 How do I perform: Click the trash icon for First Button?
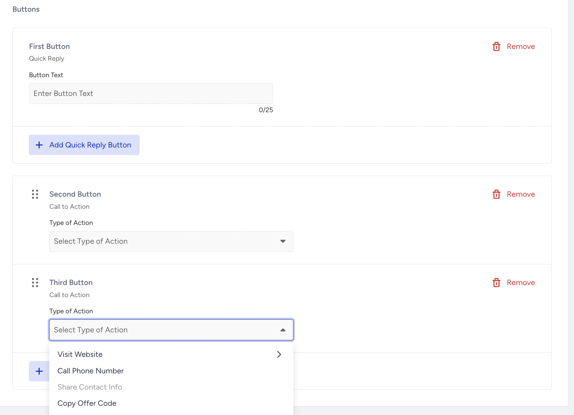496,46
